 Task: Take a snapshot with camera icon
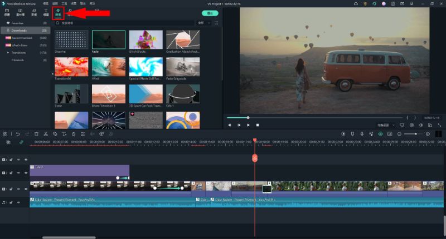tap(411, 125)
